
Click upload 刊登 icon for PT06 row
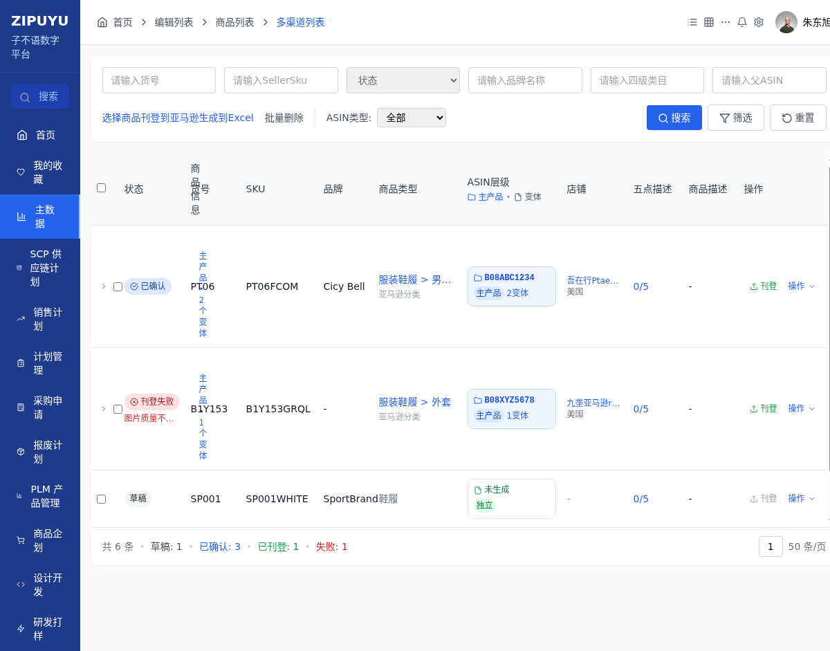click(754, 286)
